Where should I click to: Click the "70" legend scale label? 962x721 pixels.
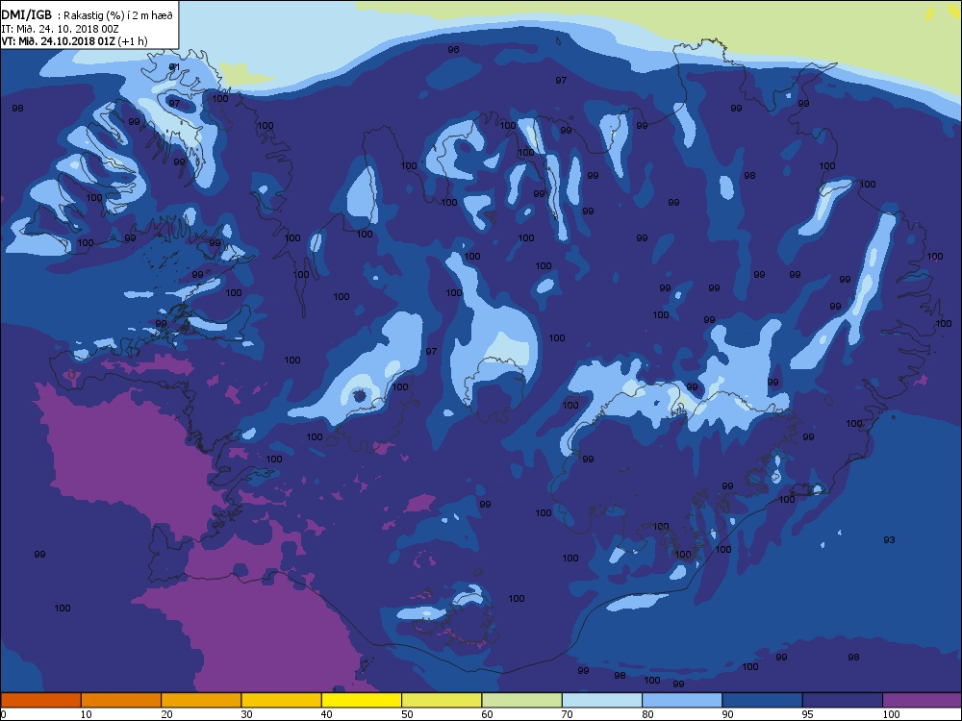(568, 713)
